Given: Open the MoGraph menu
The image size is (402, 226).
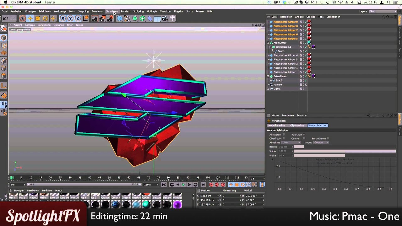Looking at the screenshot, I should coord(152,11).
